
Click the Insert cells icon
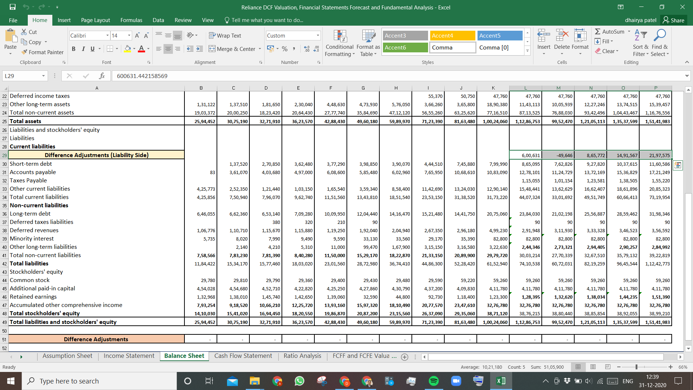(x=544, y=36)
